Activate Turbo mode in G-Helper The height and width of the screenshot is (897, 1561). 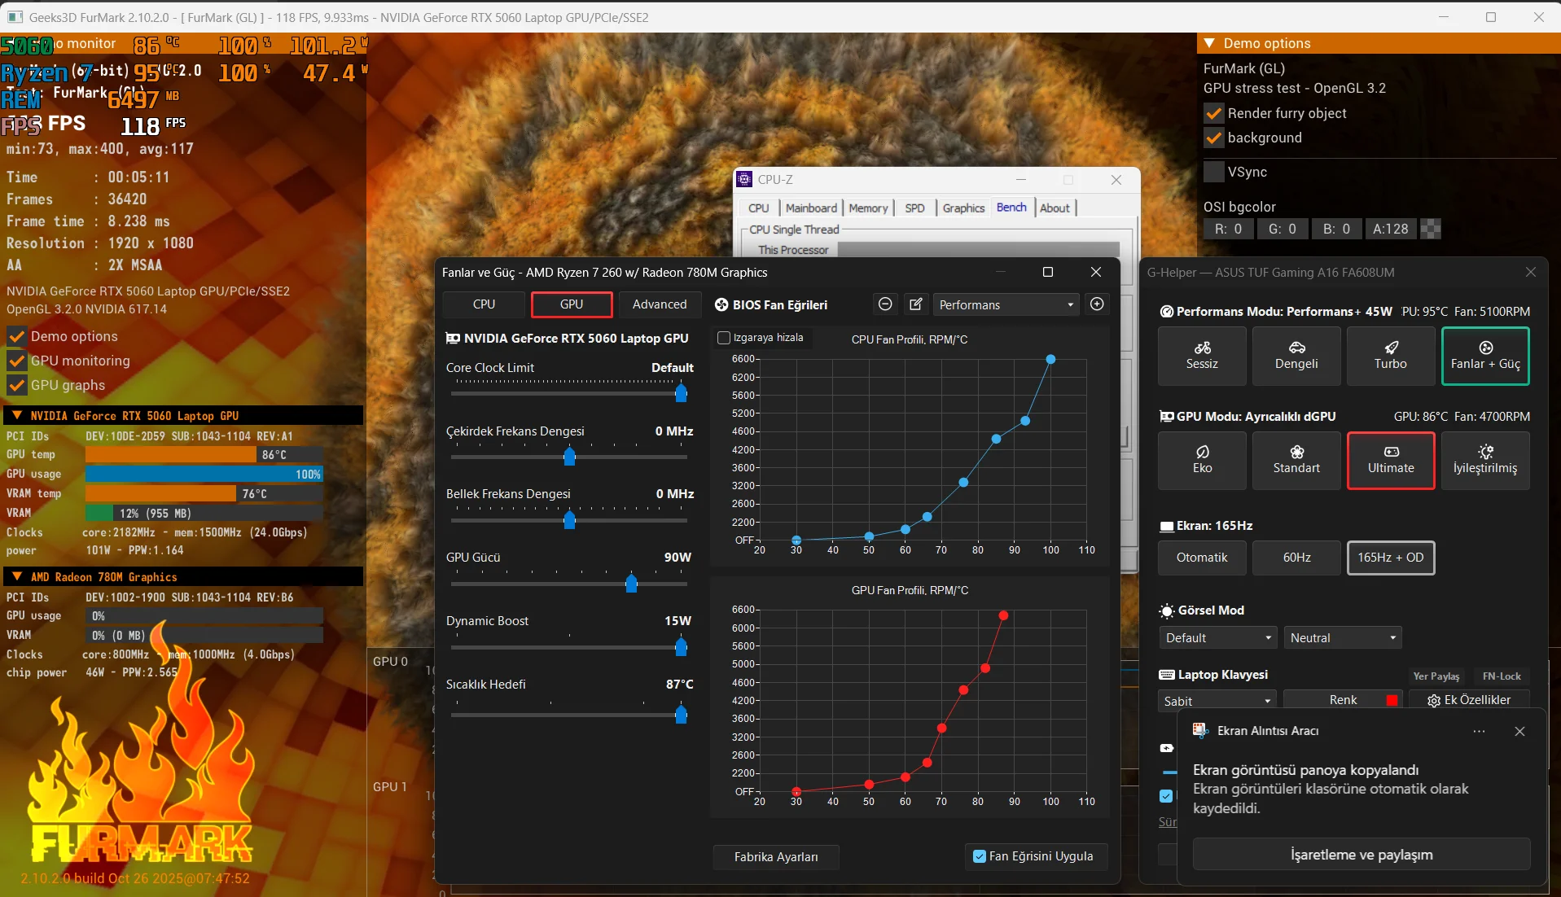[x=1391, y=356]
